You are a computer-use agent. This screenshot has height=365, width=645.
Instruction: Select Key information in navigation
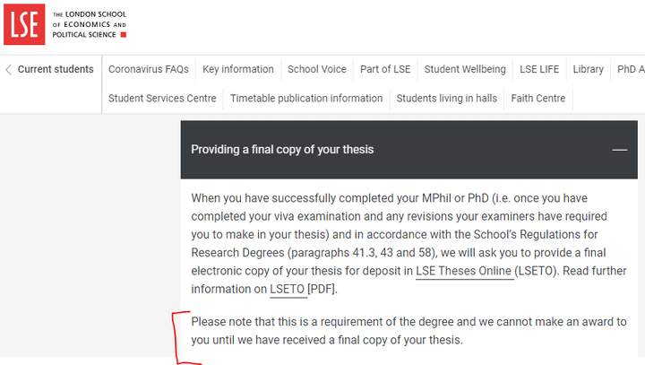(x=238, y=69)
